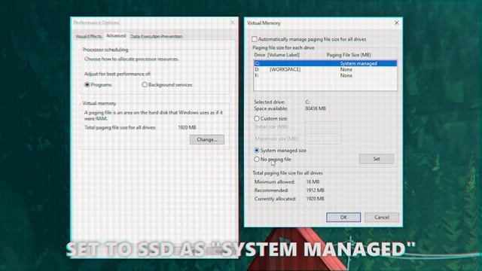Click the Drive [Volume Label] column header

pos(276,55)
